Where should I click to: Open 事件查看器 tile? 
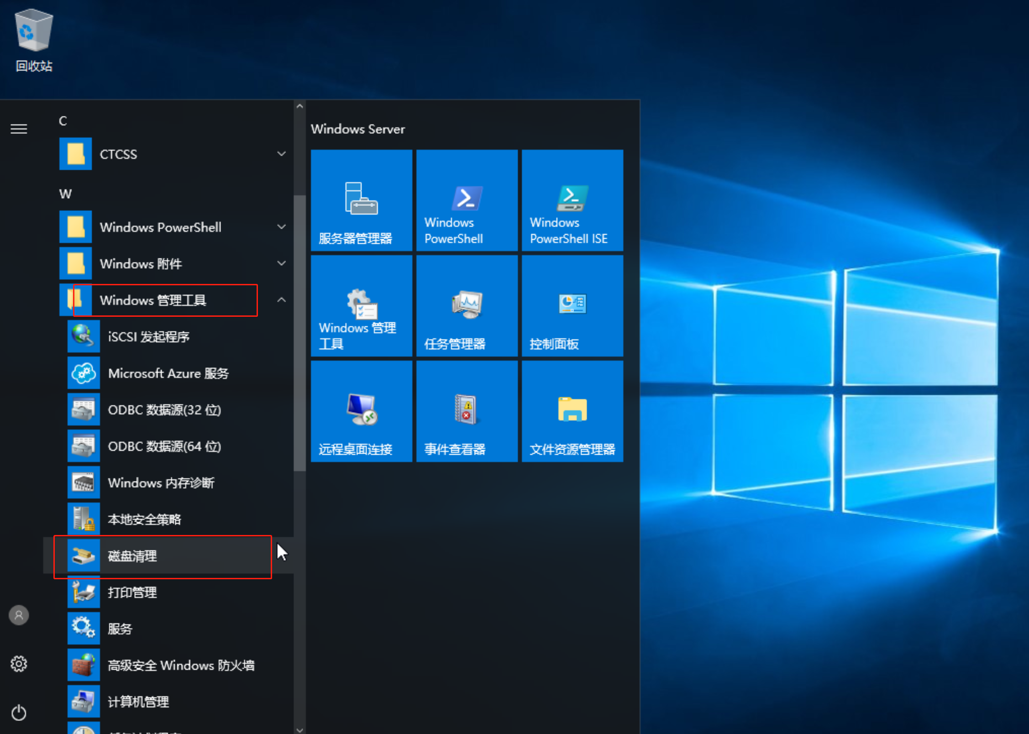467,411
